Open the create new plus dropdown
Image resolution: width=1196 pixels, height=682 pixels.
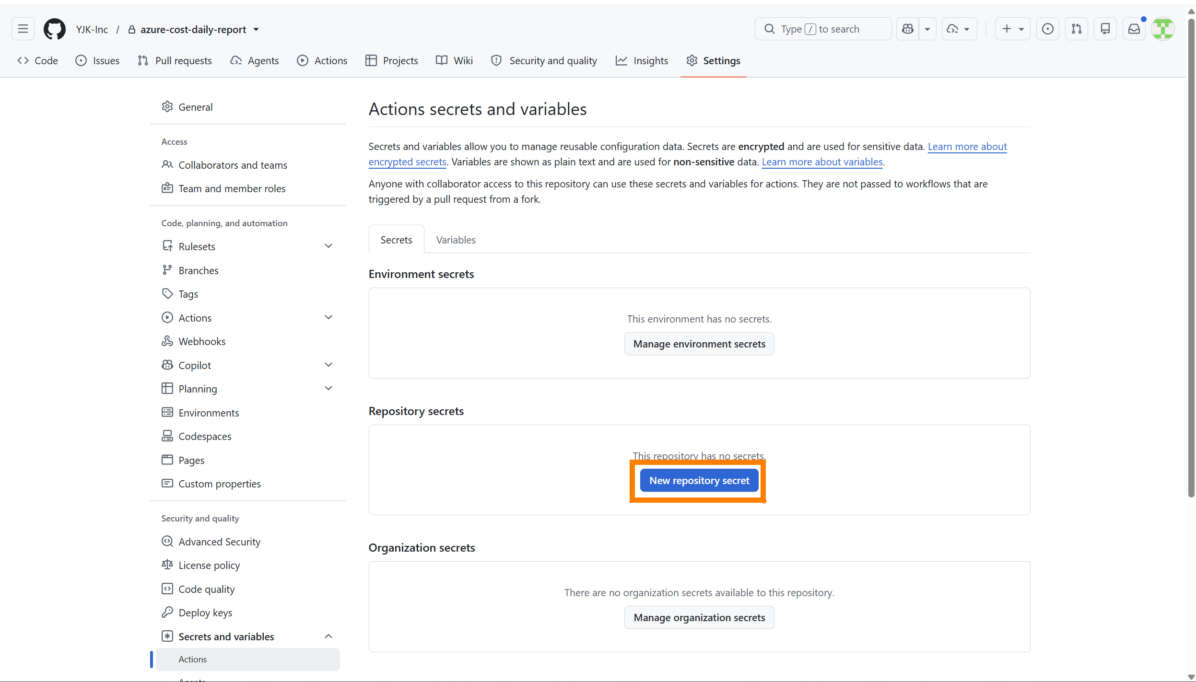tap(1012, 29)
